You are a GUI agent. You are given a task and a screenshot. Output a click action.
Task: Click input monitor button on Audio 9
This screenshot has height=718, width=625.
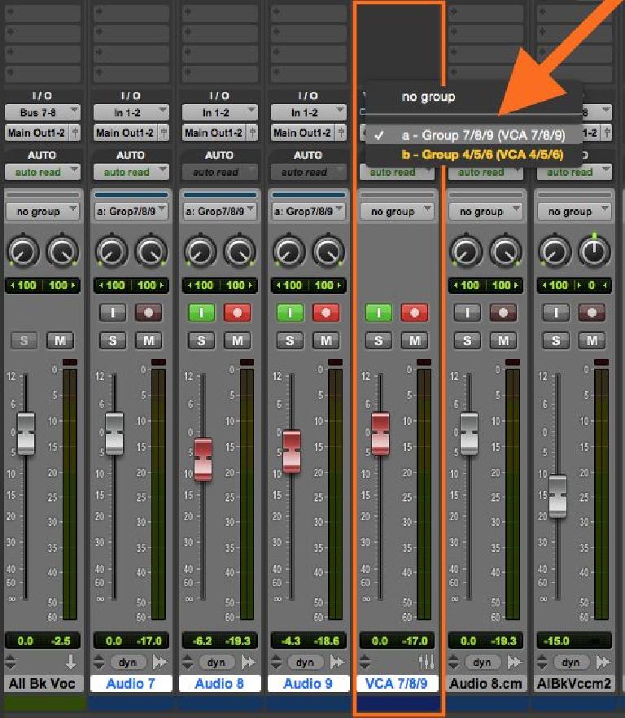point(289,313)
